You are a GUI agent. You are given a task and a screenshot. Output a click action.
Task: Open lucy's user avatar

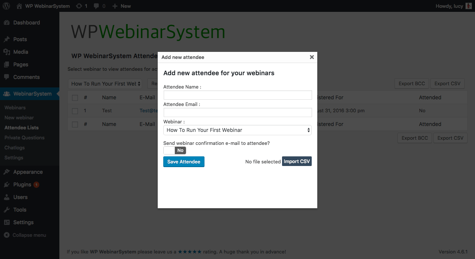click(469, 6)
